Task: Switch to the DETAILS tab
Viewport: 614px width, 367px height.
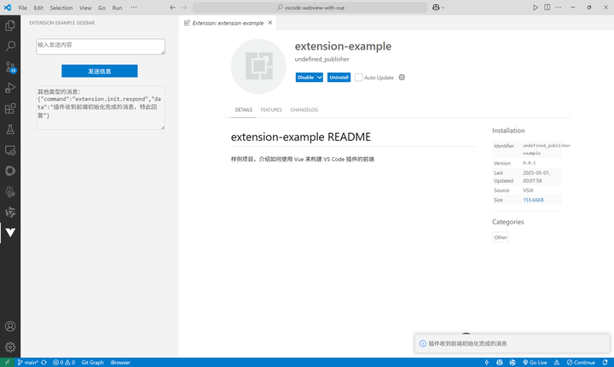Action: click(244, 110)
